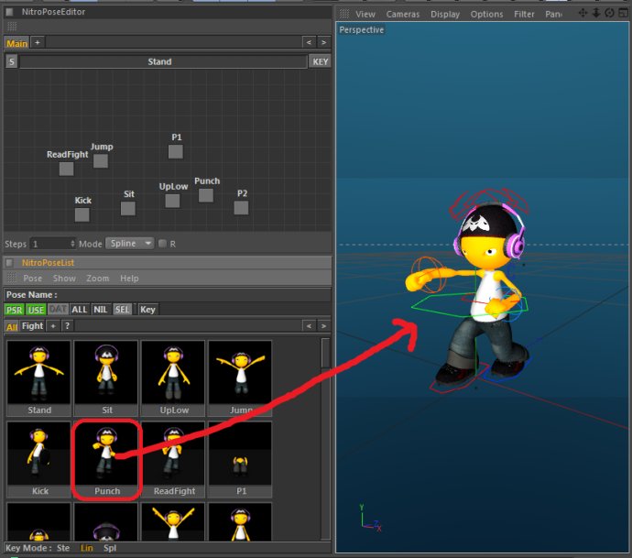Click the UpLow pose node square
Viewport: 632px width, 558px height.
(x=172, y=201)
